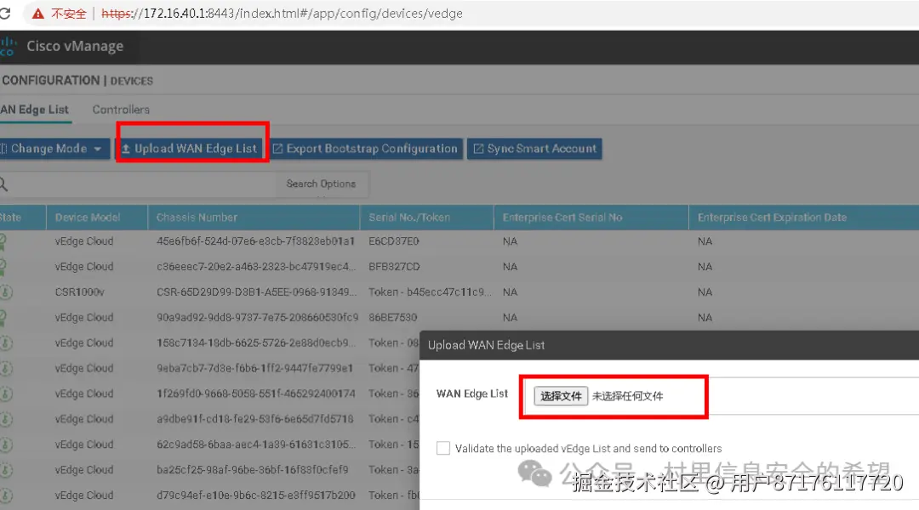Click CSR1000v device model cell
919x510 pixels.
(79, 292)
